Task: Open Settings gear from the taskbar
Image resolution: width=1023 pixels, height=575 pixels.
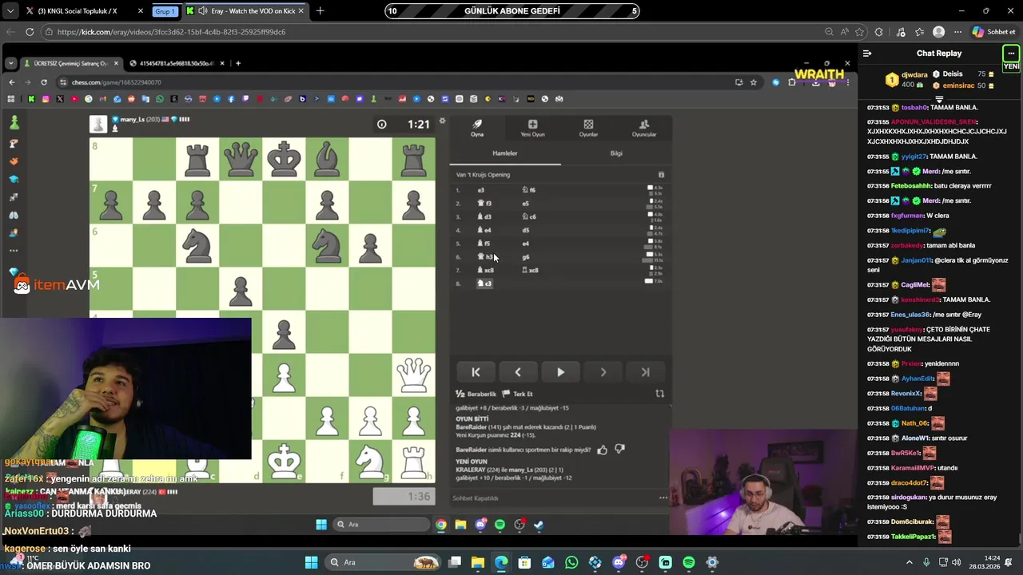Action: coord(712,562)
